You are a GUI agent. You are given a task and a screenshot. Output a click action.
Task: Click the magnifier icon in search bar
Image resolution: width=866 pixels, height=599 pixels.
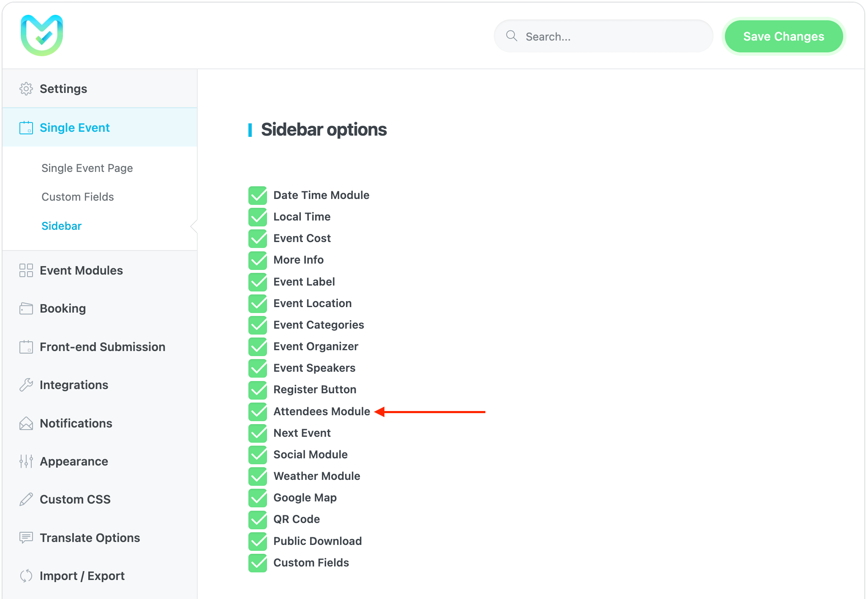pyautogui.click(x=512, y=36)
